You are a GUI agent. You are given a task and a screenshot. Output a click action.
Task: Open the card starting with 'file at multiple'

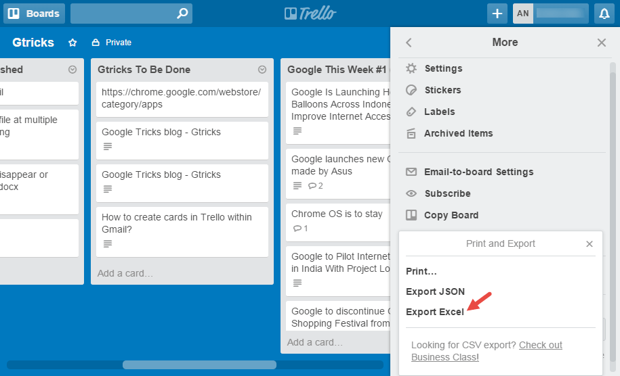pyautogui.click(x=39, y=135)
